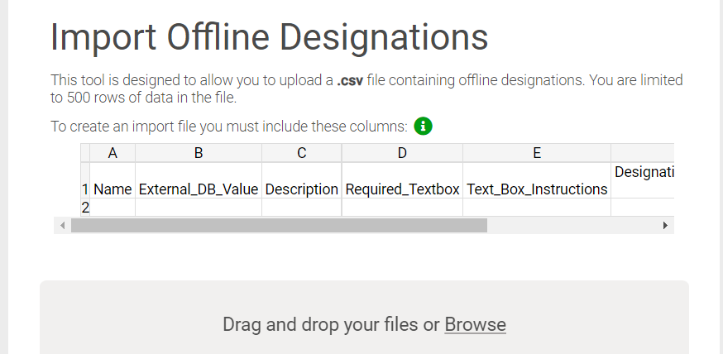Click the Description cell
723x354 pixels.
tap(302, 189)
